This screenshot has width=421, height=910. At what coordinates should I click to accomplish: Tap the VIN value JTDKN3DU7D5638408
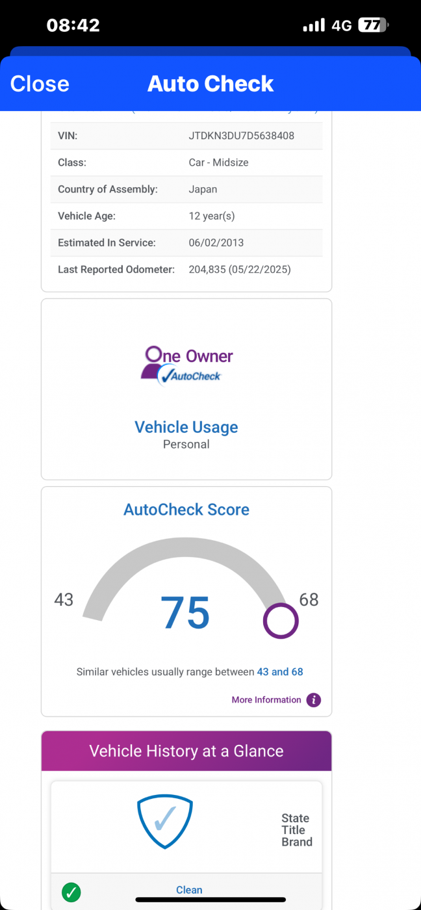[x=242, y=136]
